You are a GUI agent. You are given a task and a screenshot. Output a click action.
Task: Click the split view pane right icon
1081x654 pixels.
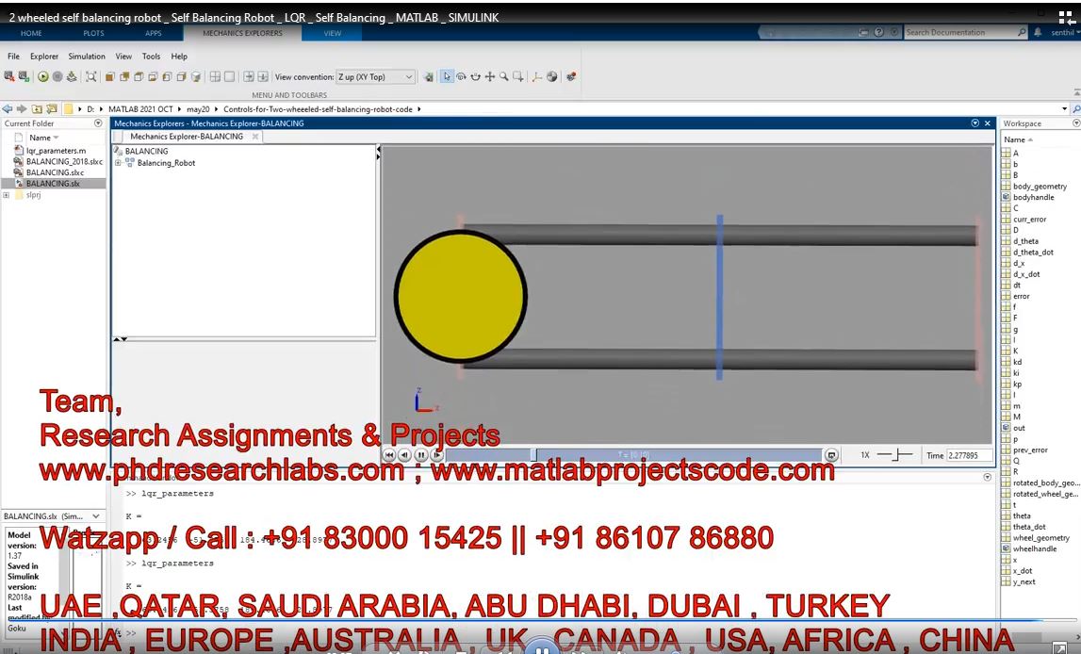[248, 76]
